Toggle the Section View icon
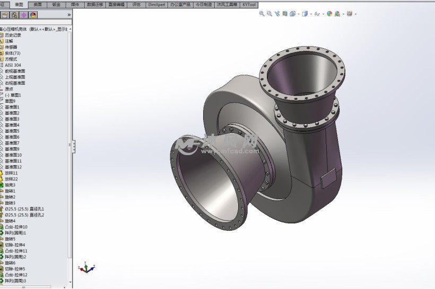Screen dimensions: 435x289 285,14
